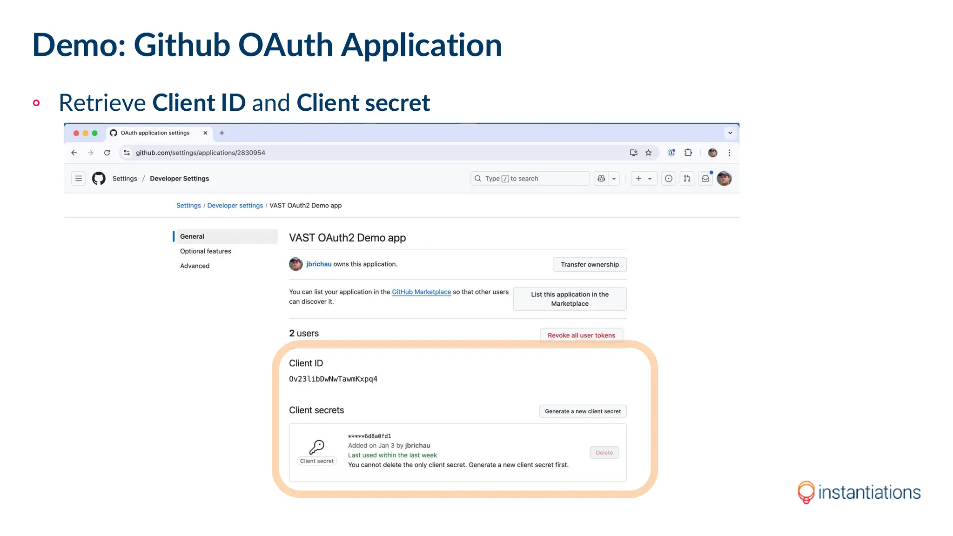Screen dimensions: 953x536
Task: Select General in the sidebar
Action: [x=226, y=236]
